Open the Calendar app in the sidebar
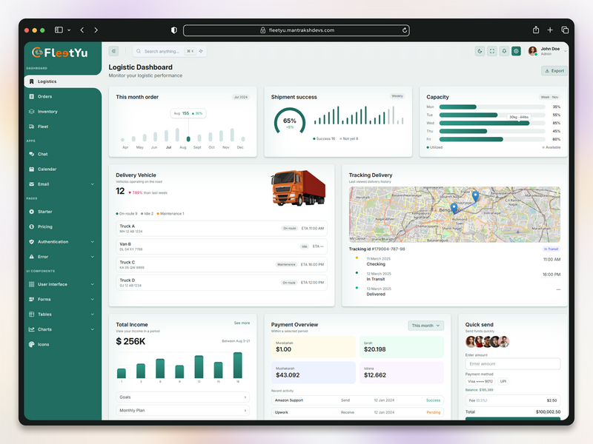 pos(49,169)
